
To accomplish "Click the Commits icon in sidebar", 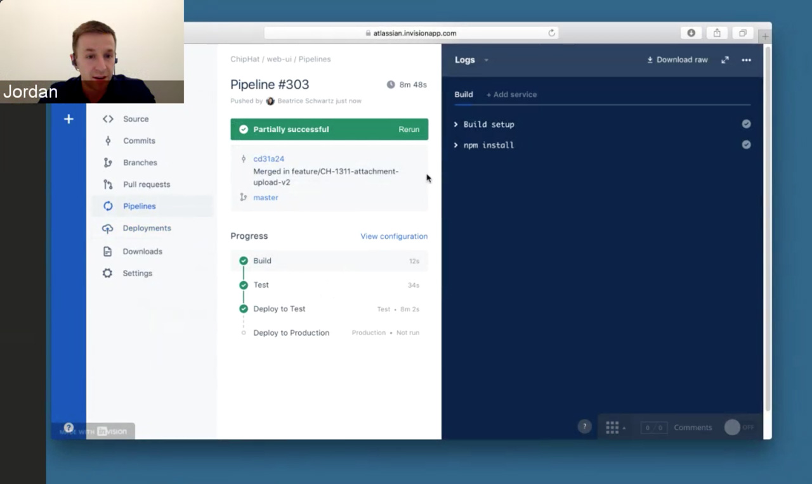I will pos(108,141).
